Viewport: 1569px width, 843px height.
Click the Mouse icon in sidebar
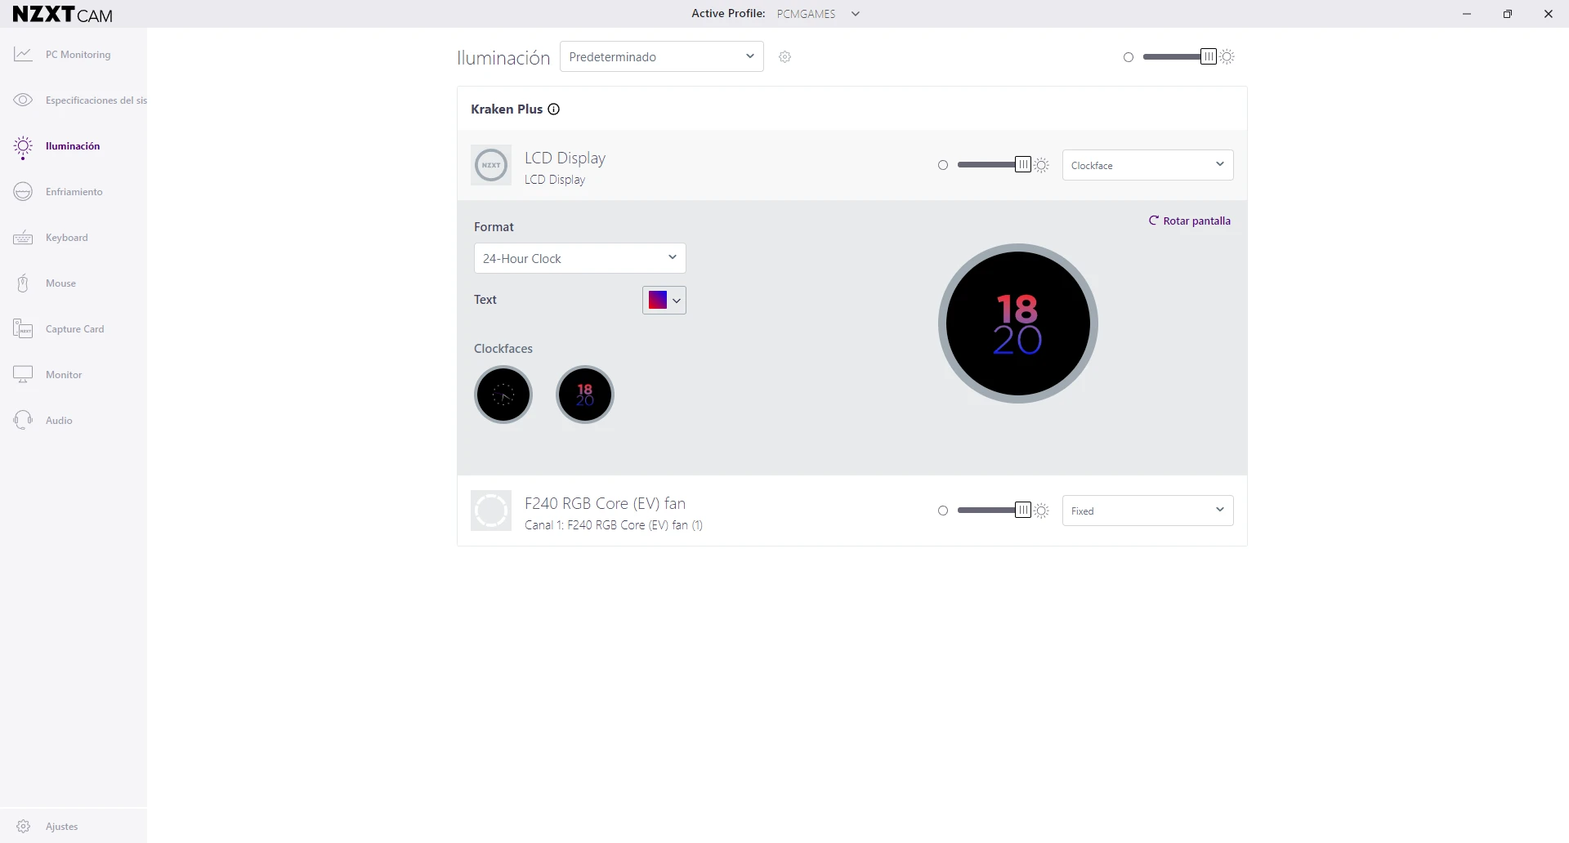(x=23, y=283)
